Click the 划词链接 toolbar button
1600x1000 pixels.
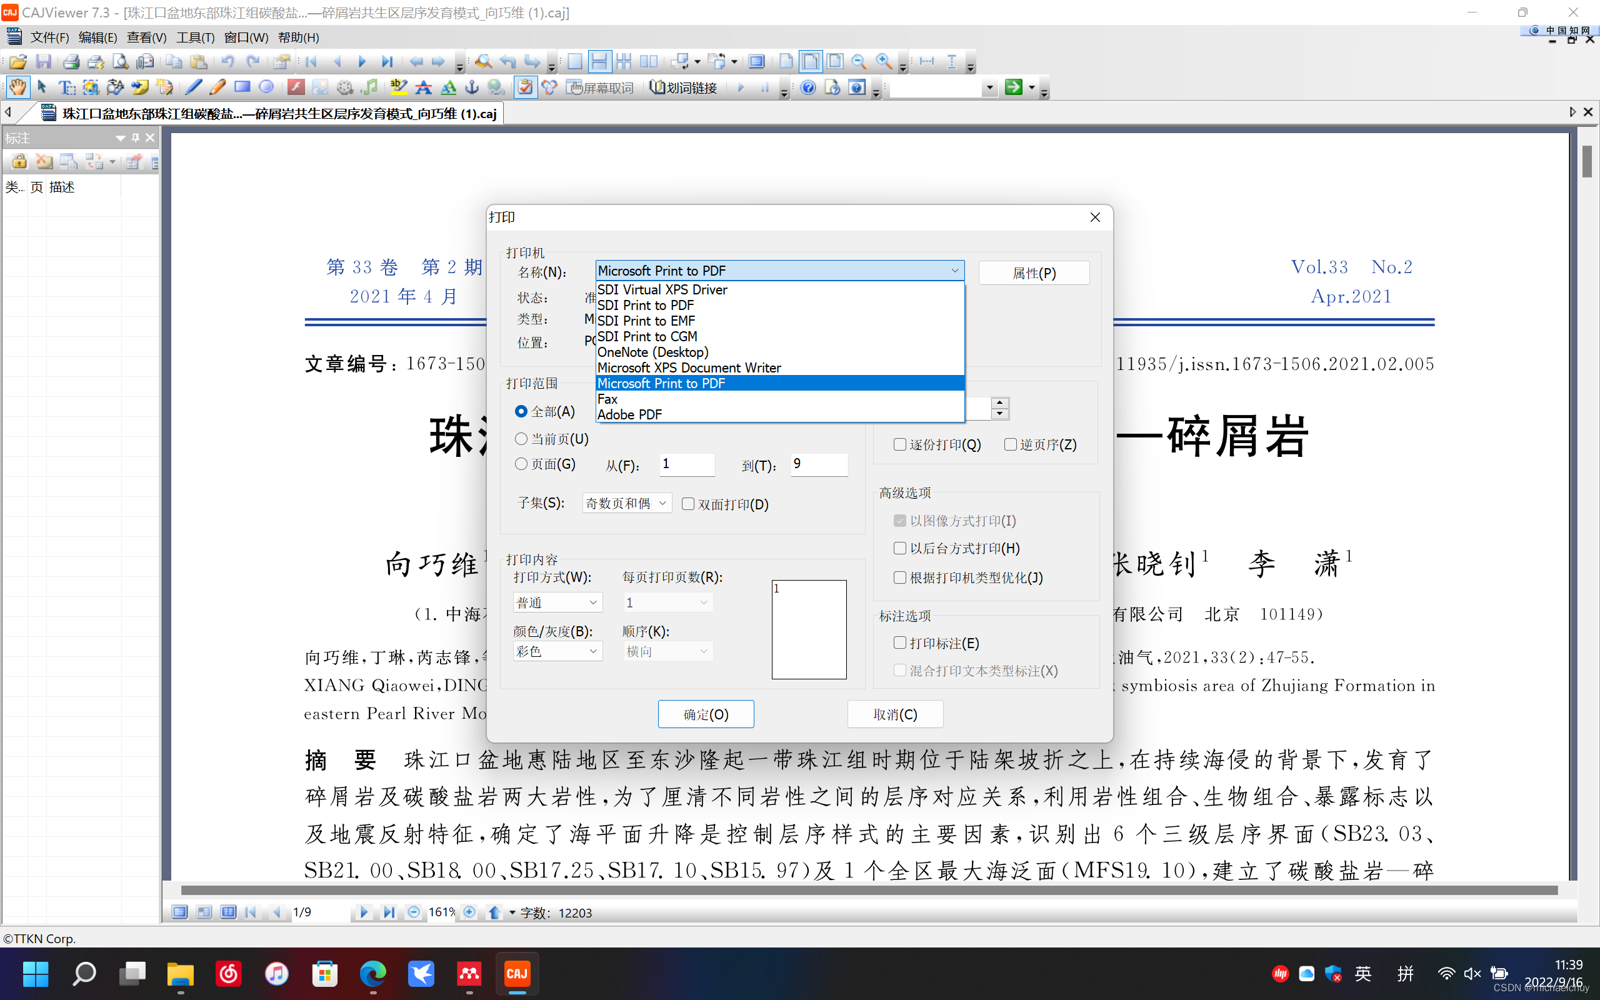tap(684, 87)
